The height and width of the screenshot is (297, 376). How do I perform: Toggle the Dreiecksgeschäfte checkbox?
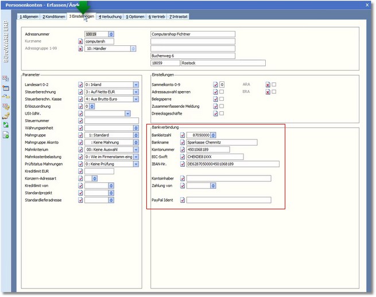222,114
